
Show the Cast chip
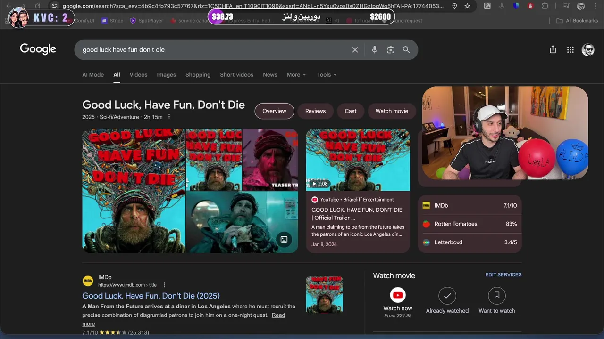(x=351, y=111)
